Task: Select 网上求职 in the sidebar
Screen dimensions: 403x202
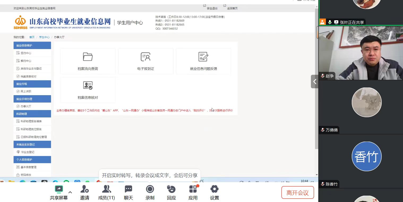Action: click(32, 91)
